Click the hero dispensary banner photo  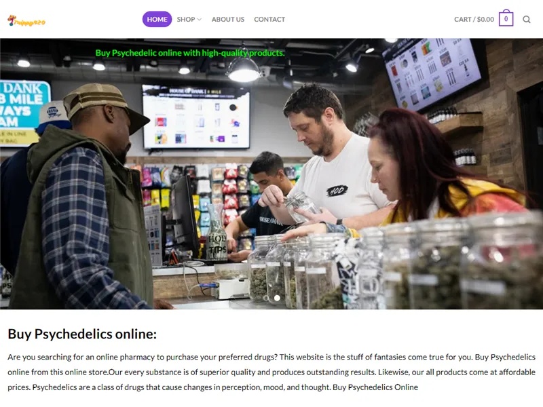click(x=271, y=174)
